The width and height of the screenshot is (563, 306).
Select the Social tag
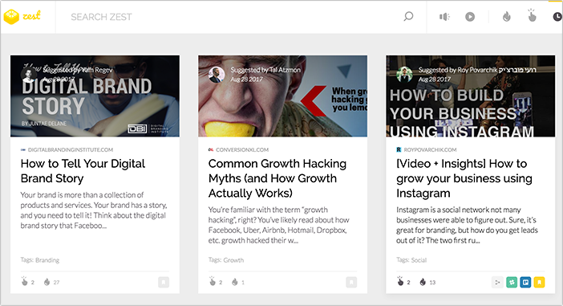pos(419,260)
